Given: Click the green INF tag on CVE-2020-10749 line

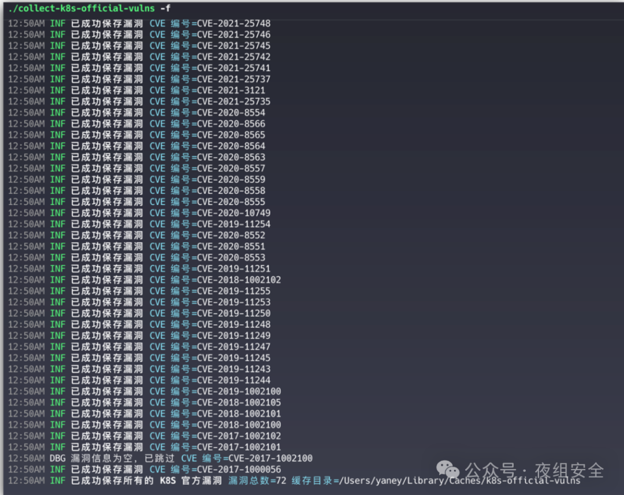Looking at the screenshot, I should (x=57, y=212).
